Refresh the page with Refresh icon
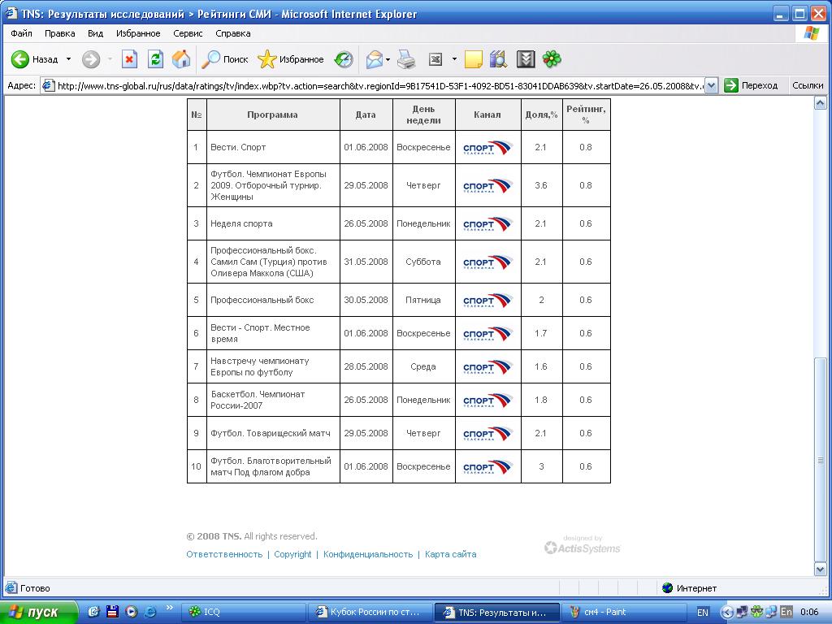Image resolution: width=832 pixels, height=624 pixels. click(155, 59)
